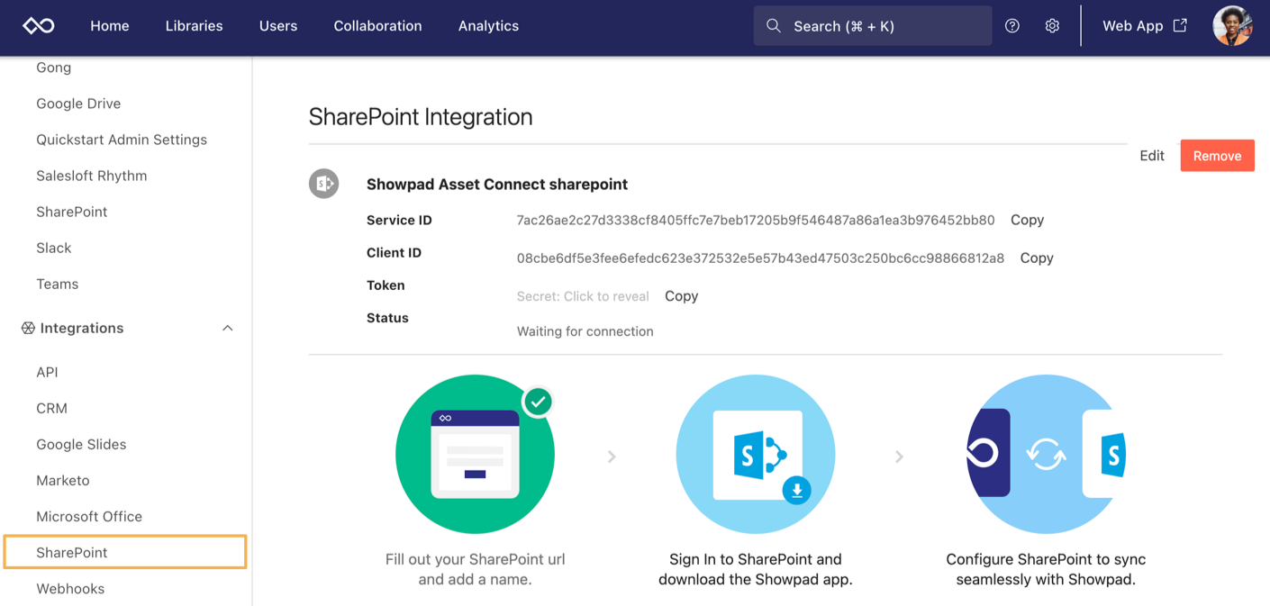The width and height of the screenshot is (1270, 606).
Task: Copy the Service ID value
Action: [1027, 220]
